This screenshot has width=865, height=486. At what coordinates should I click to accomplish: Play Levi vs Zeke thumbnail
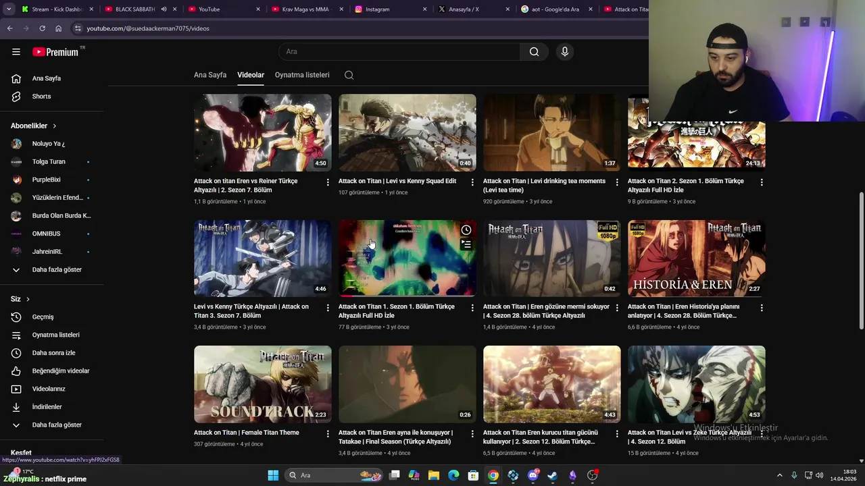[x=697, y=384]
